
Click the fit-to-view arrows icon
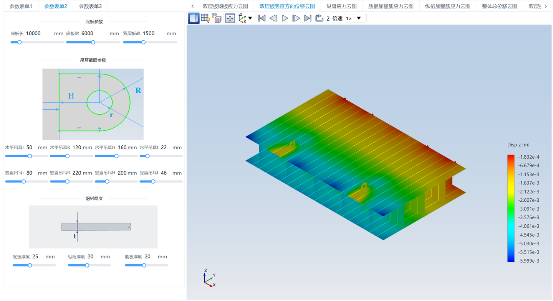pyautogui.click(x=230, y=18)
